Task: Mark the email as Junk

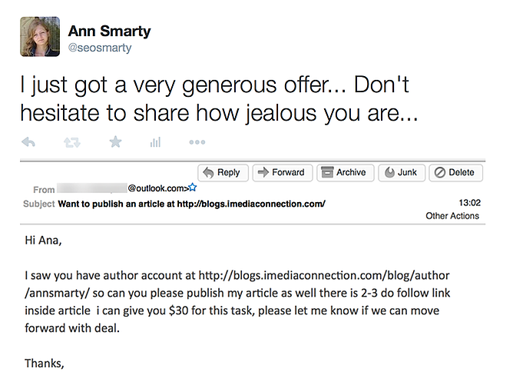Action: (x=399, y=173)
